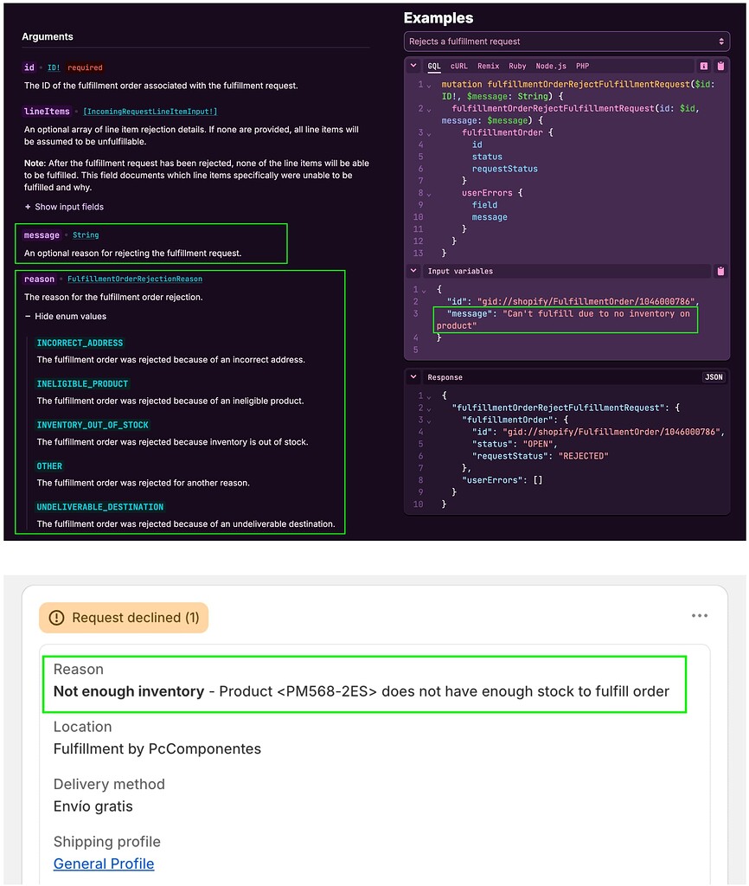Click the warning icon in Request declined badge

tap(56, 618)
